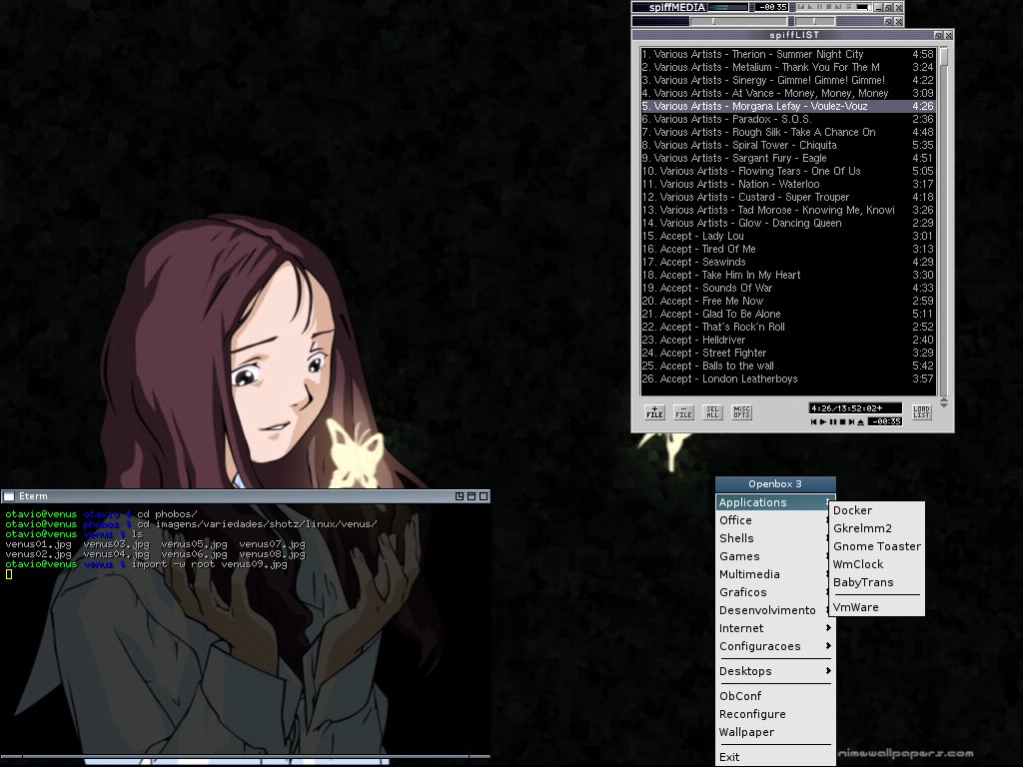
Task: Select track 5 Morgana Lefay - Voulez-Vouz
Action: pyautogui.click(x=788, y=106)
